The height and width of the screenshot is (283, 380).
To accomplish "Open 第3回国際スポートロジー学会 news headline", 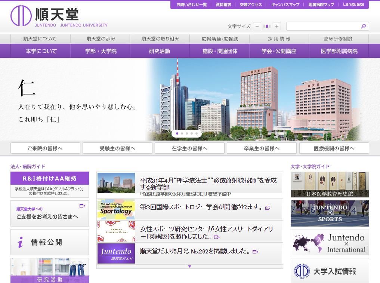I will pyautogui.click(x=201, y=207).
